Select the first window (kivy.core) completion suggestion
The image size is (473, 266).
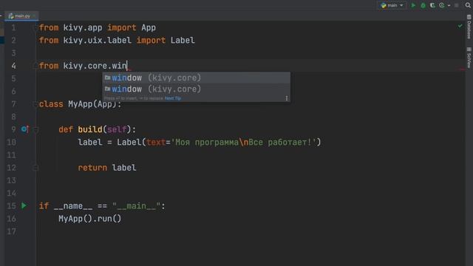click(197, 78)
